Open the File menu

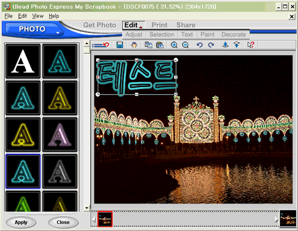(x=9, y=16)
